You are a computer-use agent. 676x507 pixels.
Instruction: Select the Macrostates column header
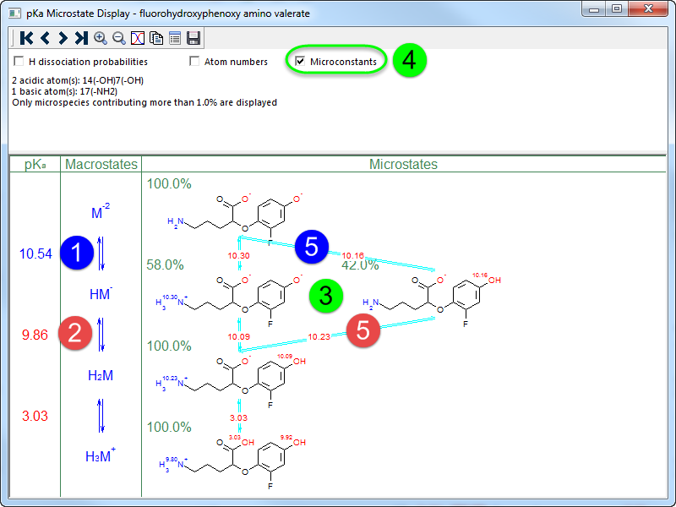(x=101, y=164)
